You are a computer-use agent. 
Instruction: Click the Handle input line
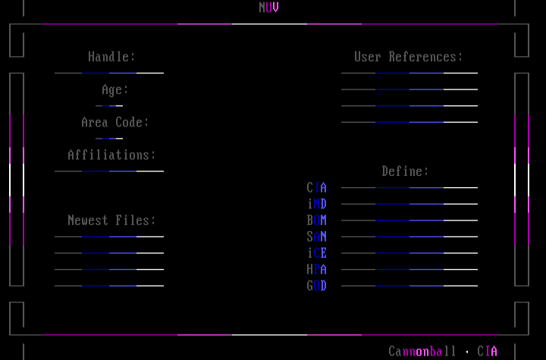pyautogui.click(x=109, y=74)
